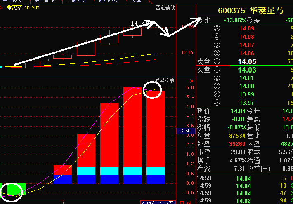Open the 资讯 tab
The width and height of the screenshot is (293, 204).
[136, 1]
